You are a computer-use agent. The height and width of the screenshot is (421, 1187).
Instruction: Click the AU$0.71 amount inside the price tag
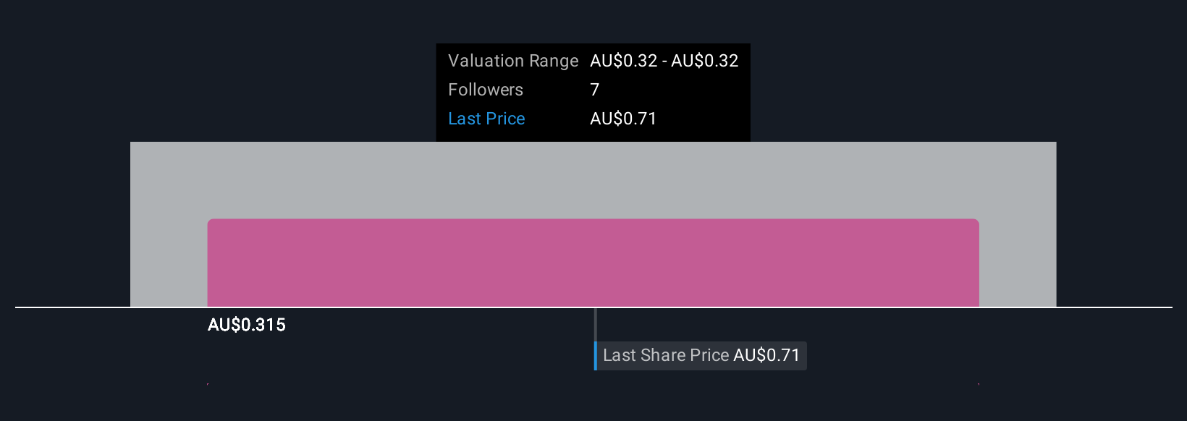coord(766,355)
